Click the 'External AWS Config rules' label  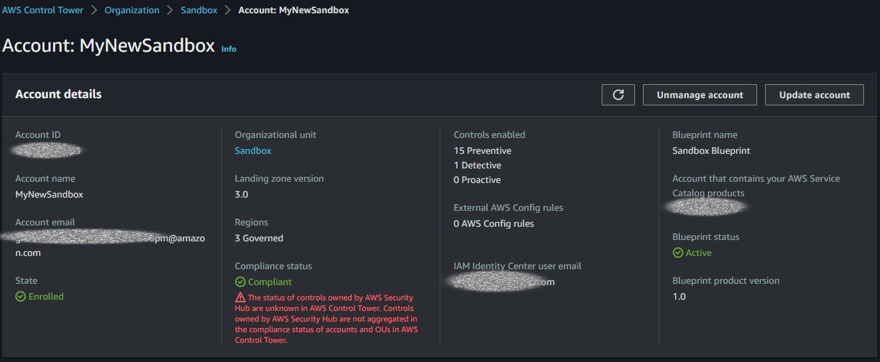click(509, 208)
